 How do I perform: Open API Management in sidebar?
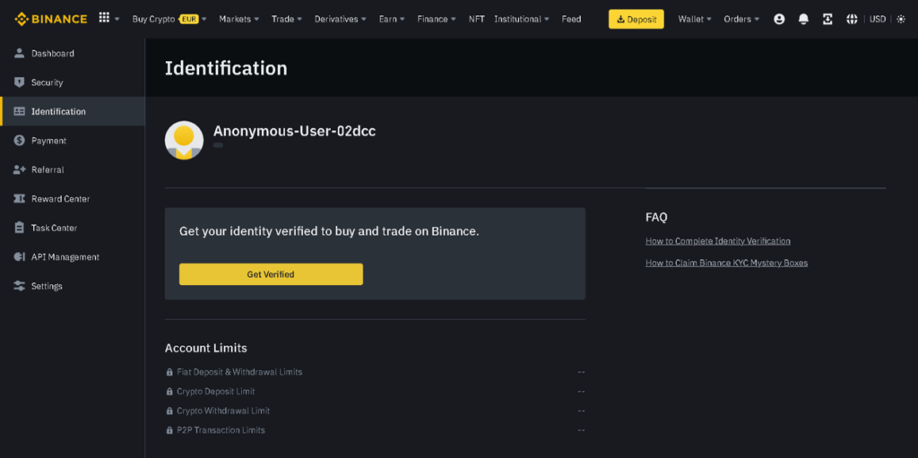coord(73,257)
